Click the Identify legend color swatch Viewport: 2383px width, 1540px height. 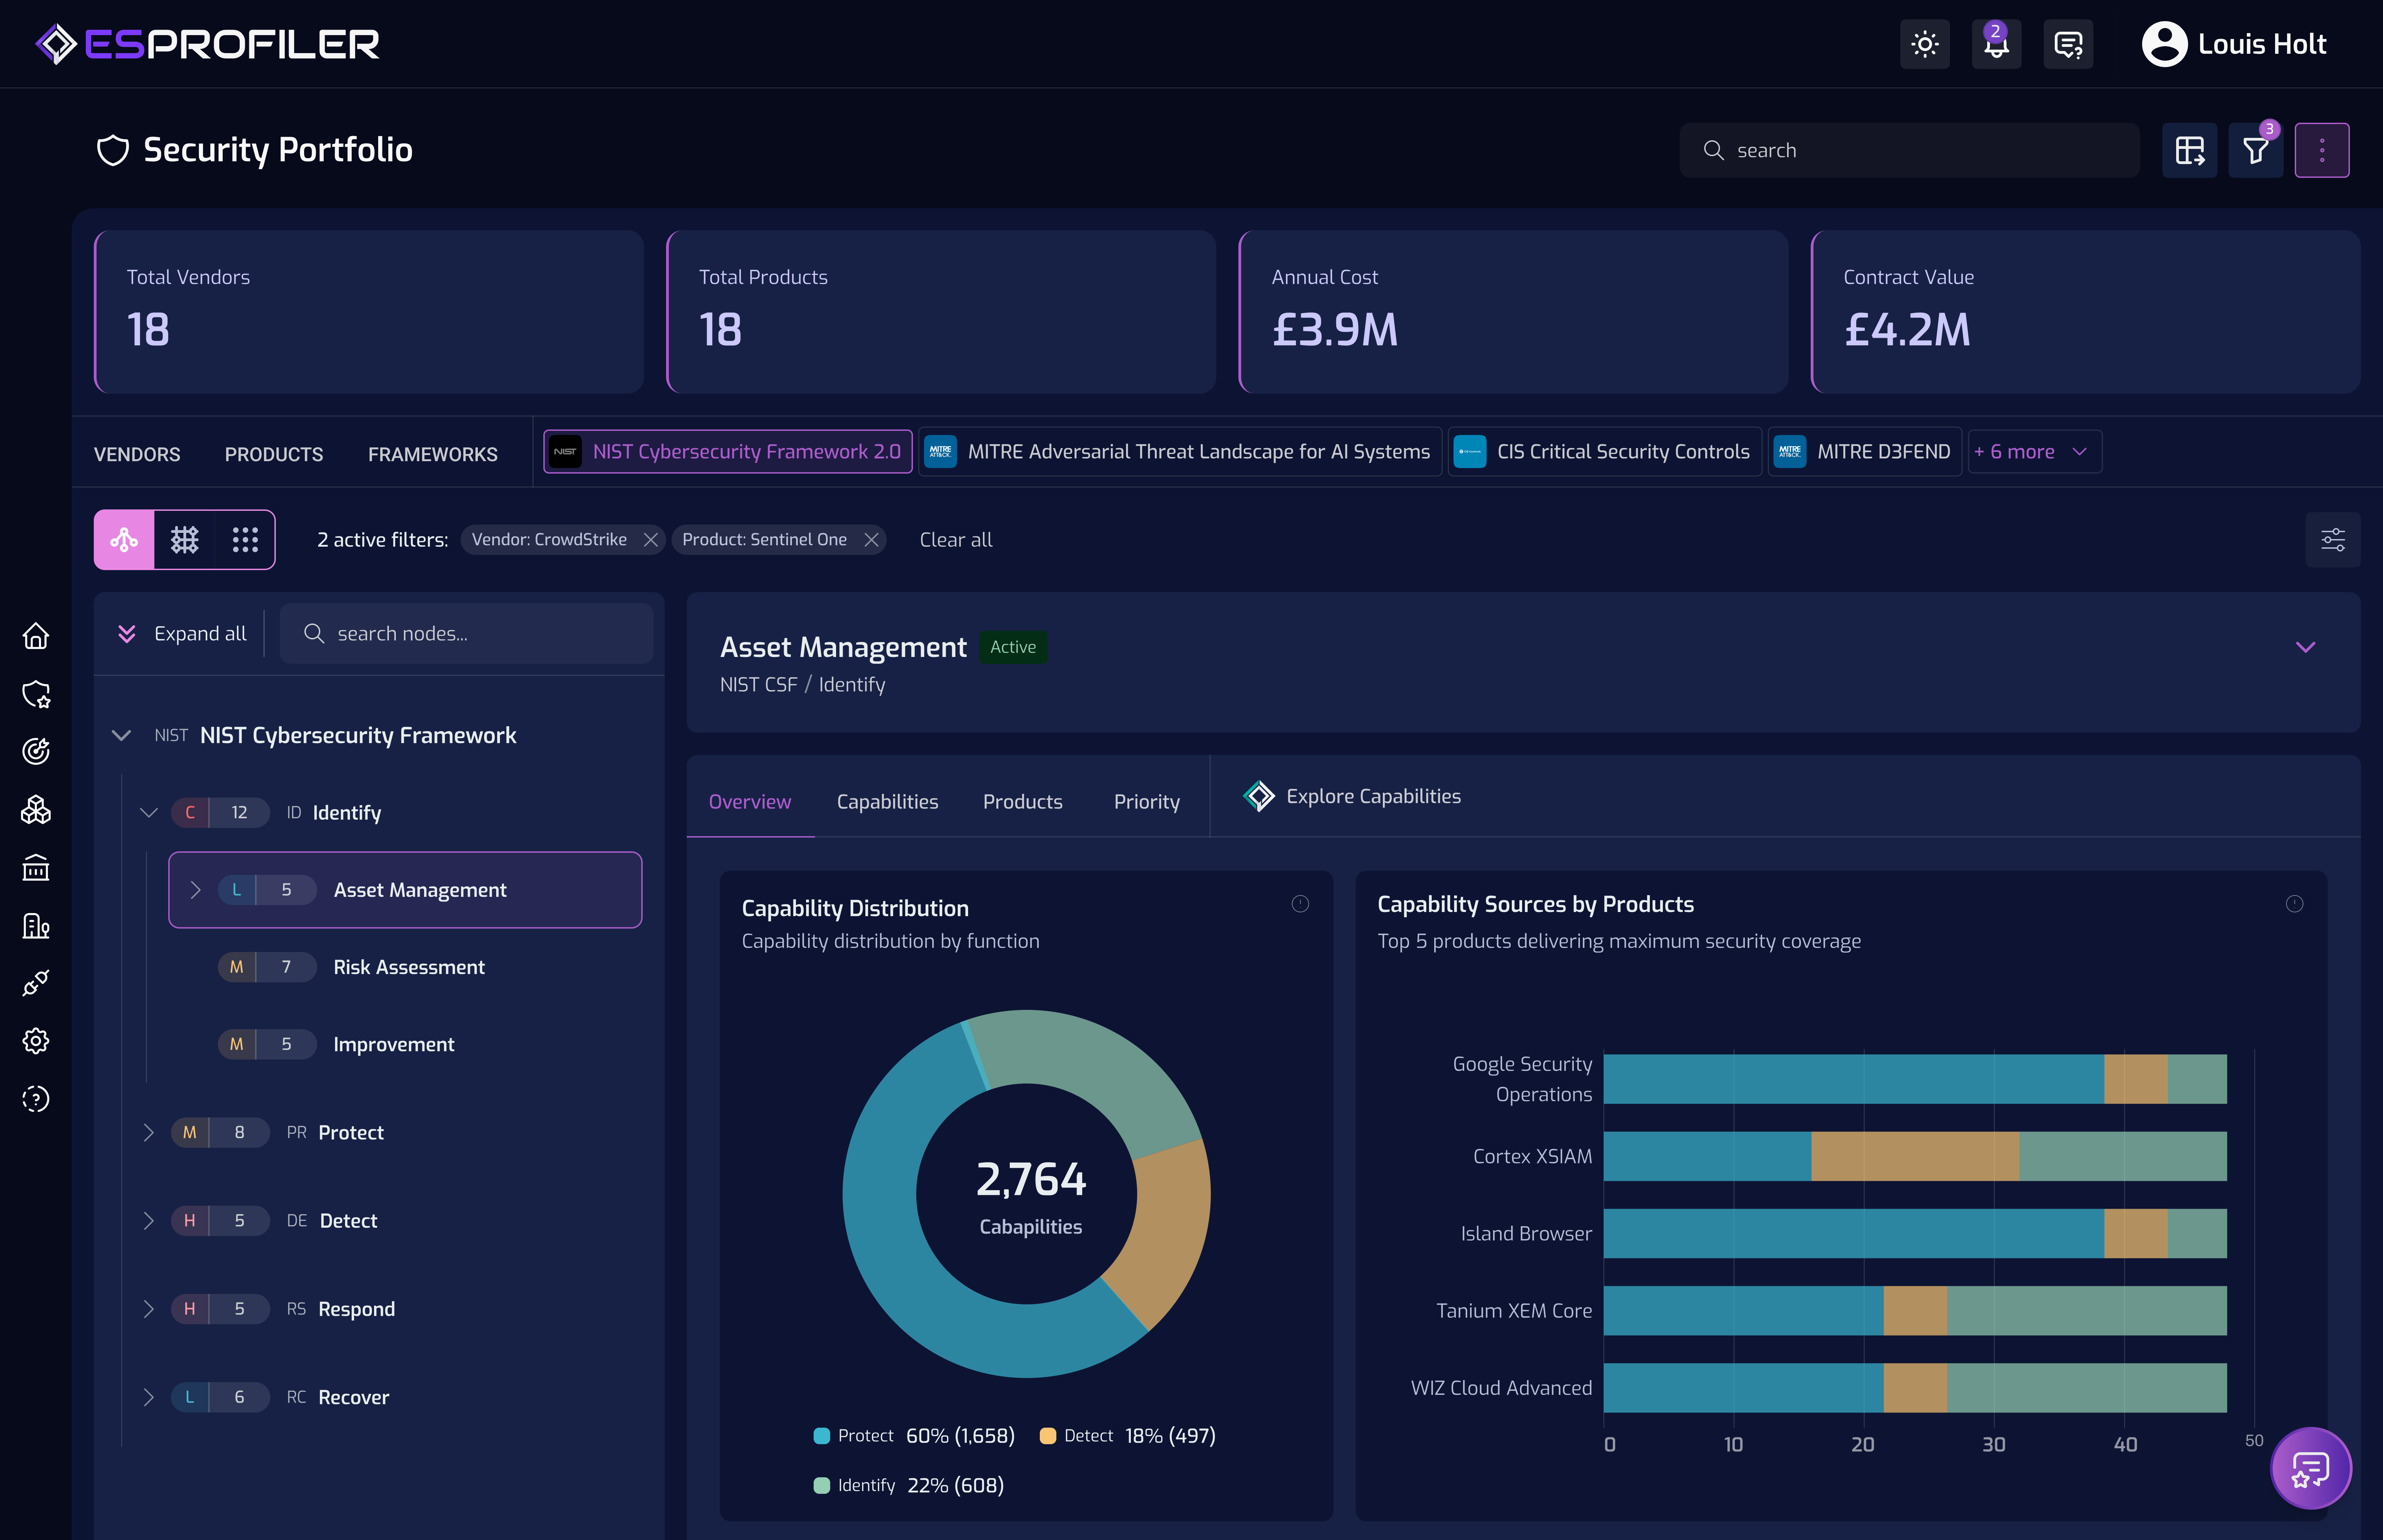[822, 1486]
